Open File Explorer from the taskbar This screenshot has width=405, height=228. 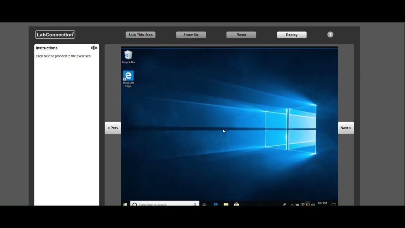(x=226, y=204)
